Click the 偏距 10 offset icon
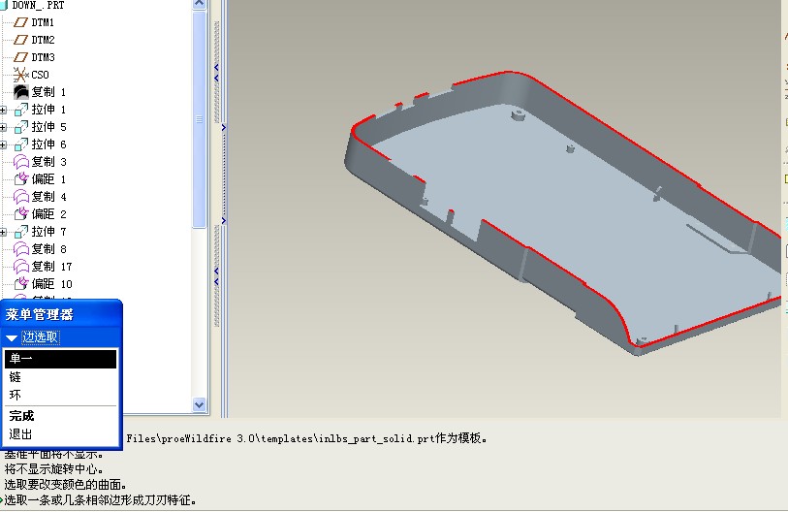The image size is (788, 512). pyautogui.click(x=20, y=284)
